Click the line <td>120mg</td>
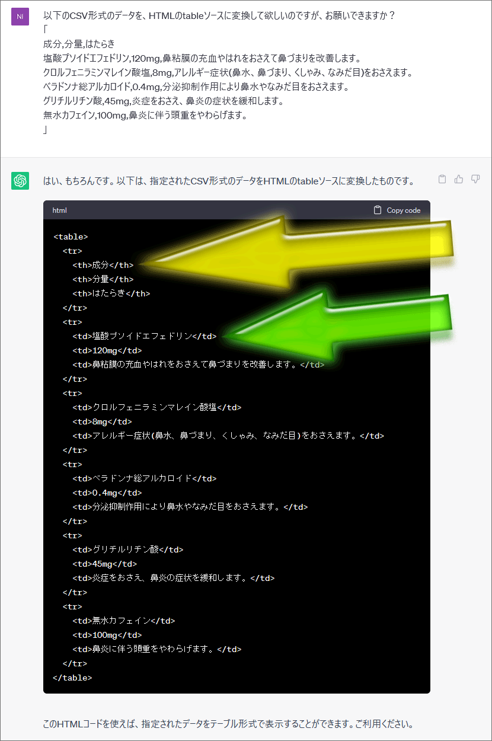This screenshot has width=492, height=741. (x=107, y=350)
